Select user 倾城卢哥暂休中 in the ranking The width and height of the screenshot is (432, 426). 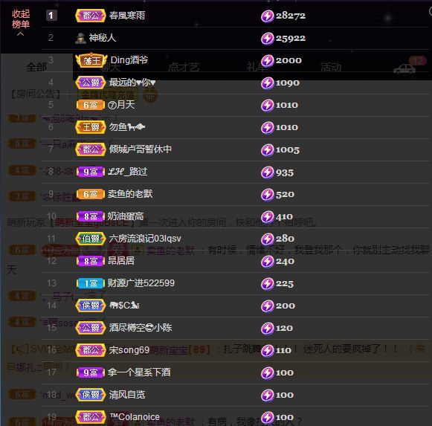coord(141,149)
